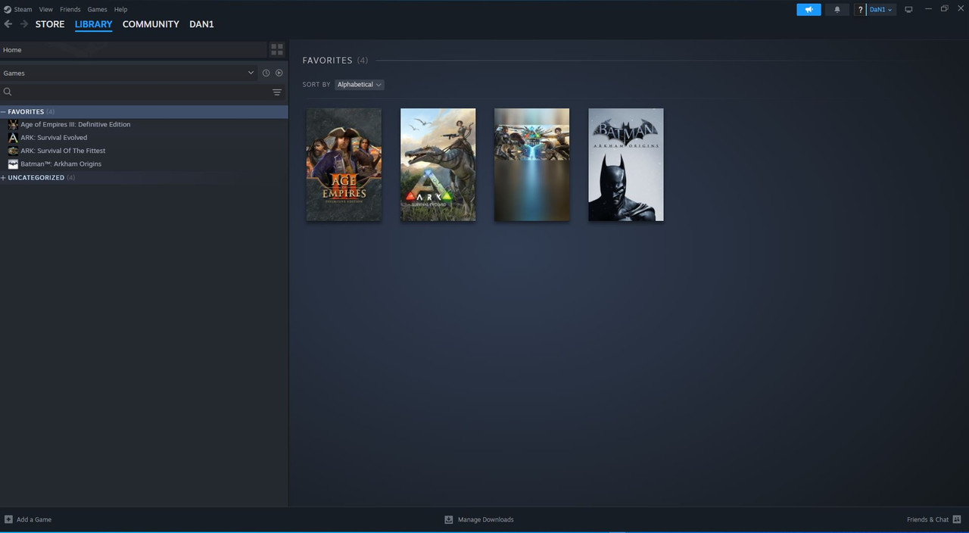Click the FAVORITES heading in main panel
Image resolution: width=969 pixels, height=533 pixels.
point(328,61)
